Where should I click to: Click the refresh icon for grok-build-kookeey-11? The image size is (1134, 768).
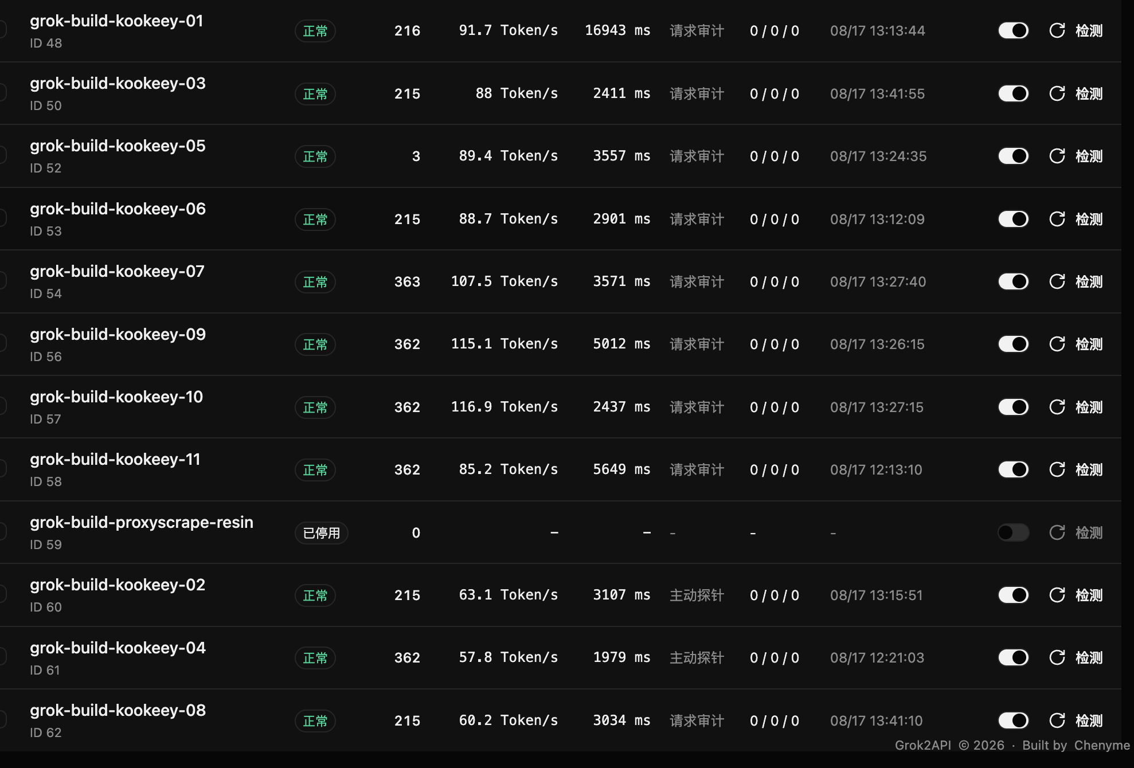click(1057, 469)
